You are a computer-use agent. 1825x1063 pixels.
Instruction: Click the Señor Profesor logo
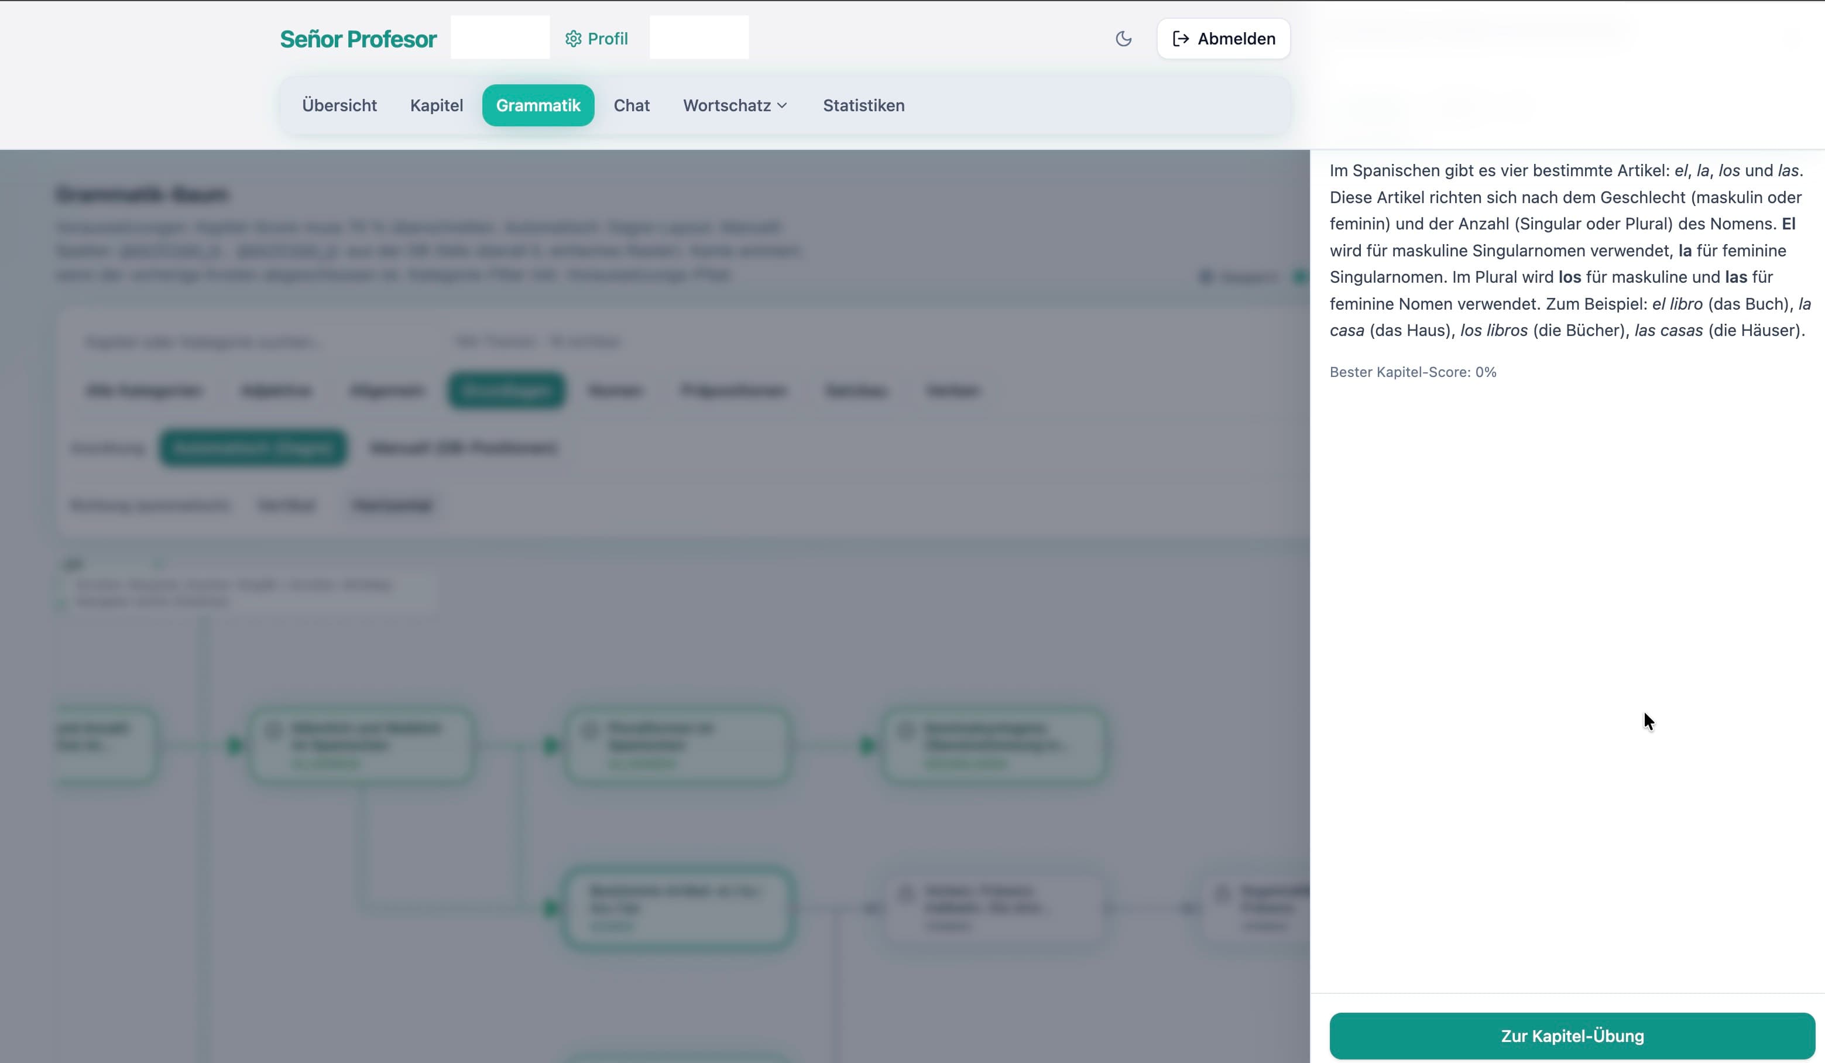coord(358,39)
